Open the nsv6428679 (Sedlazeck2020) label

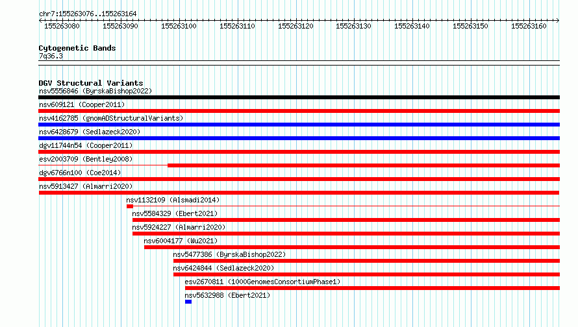(90, 132)
